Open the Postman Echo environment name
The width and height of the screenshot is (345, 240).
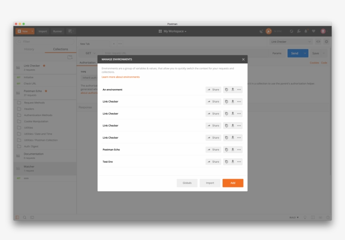click(111, 150)
